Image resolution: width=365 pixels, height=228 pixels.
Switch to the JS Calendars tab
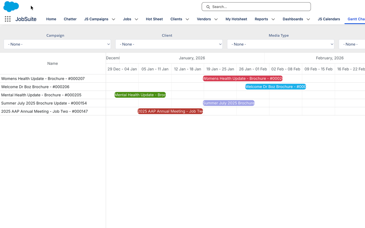pos(328,19)
